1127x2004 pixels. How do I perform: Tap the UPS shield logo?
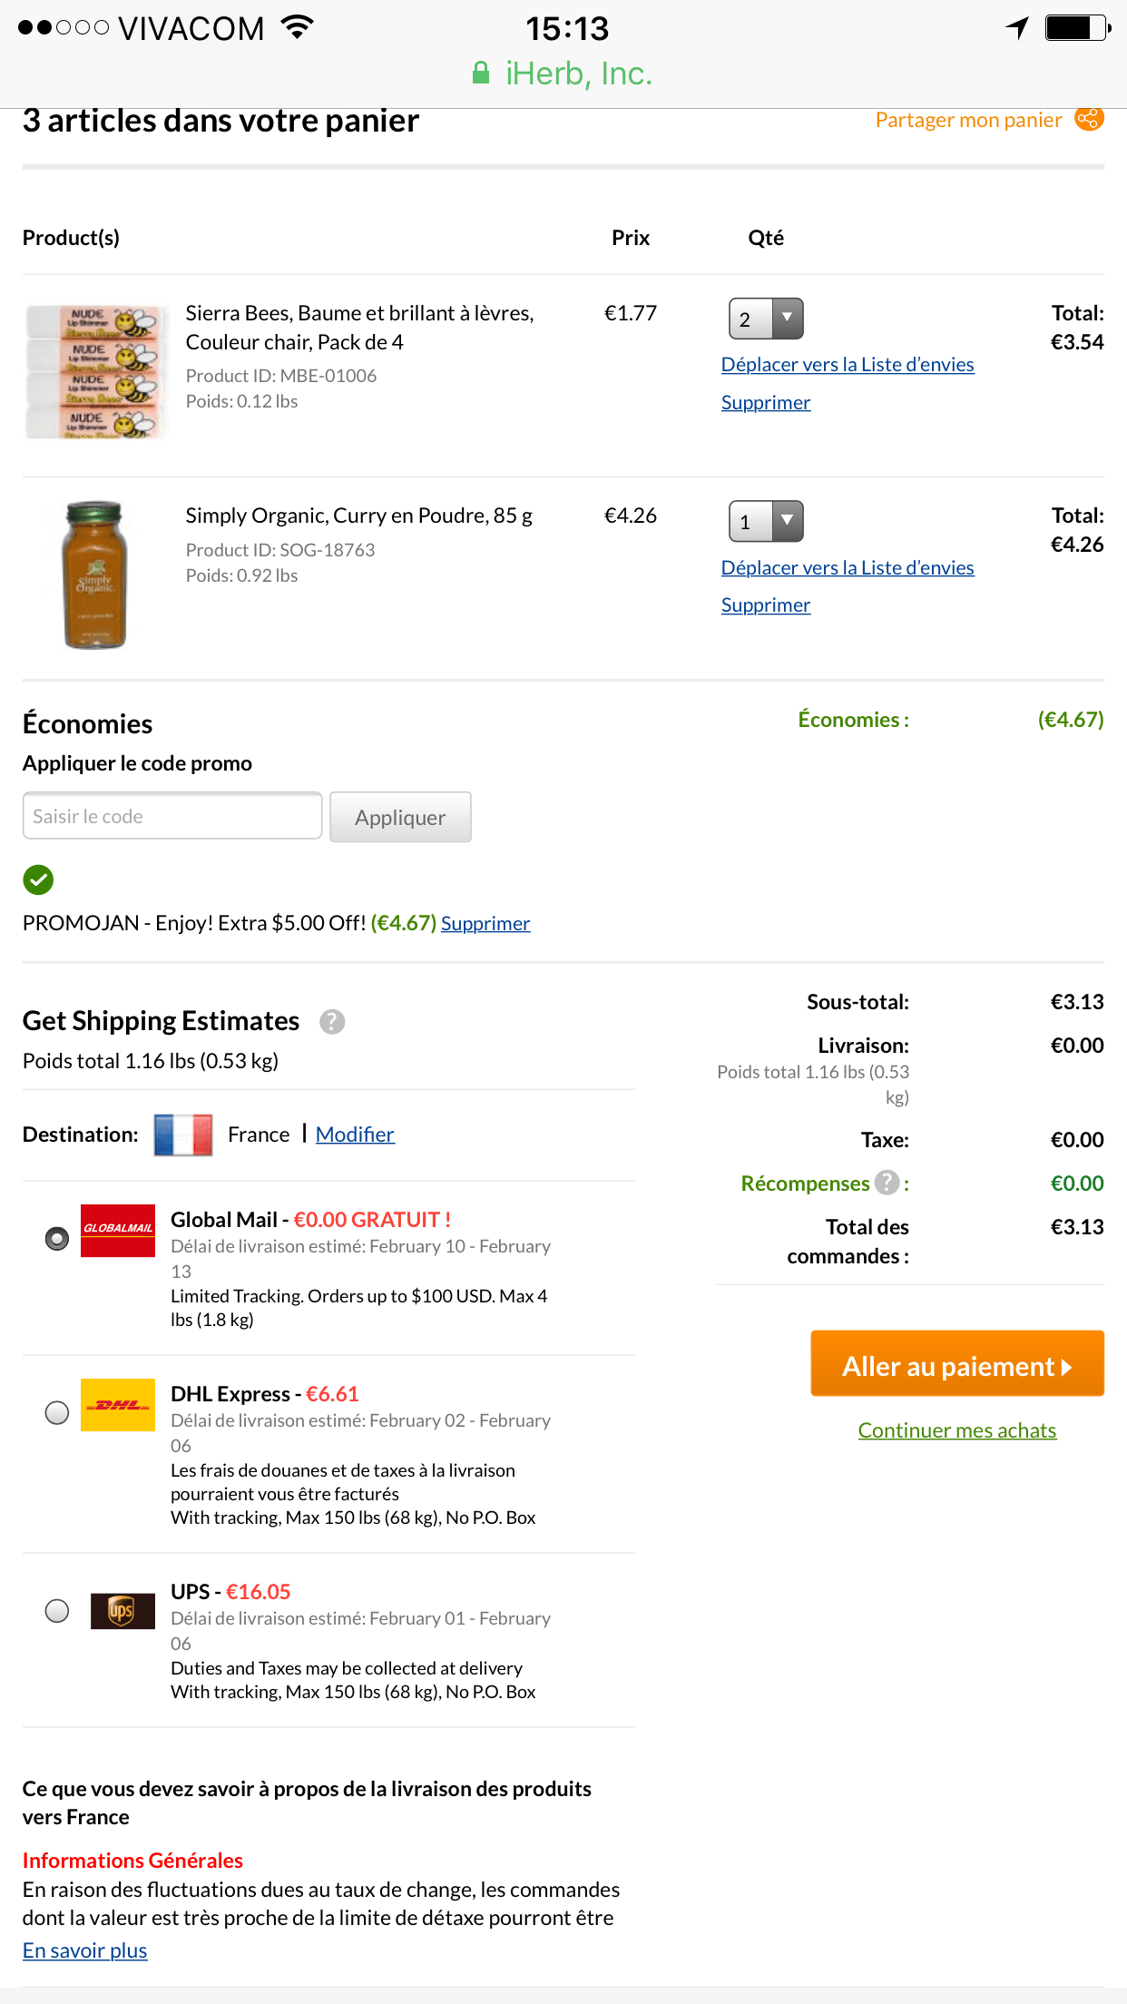coord(122,1611)
